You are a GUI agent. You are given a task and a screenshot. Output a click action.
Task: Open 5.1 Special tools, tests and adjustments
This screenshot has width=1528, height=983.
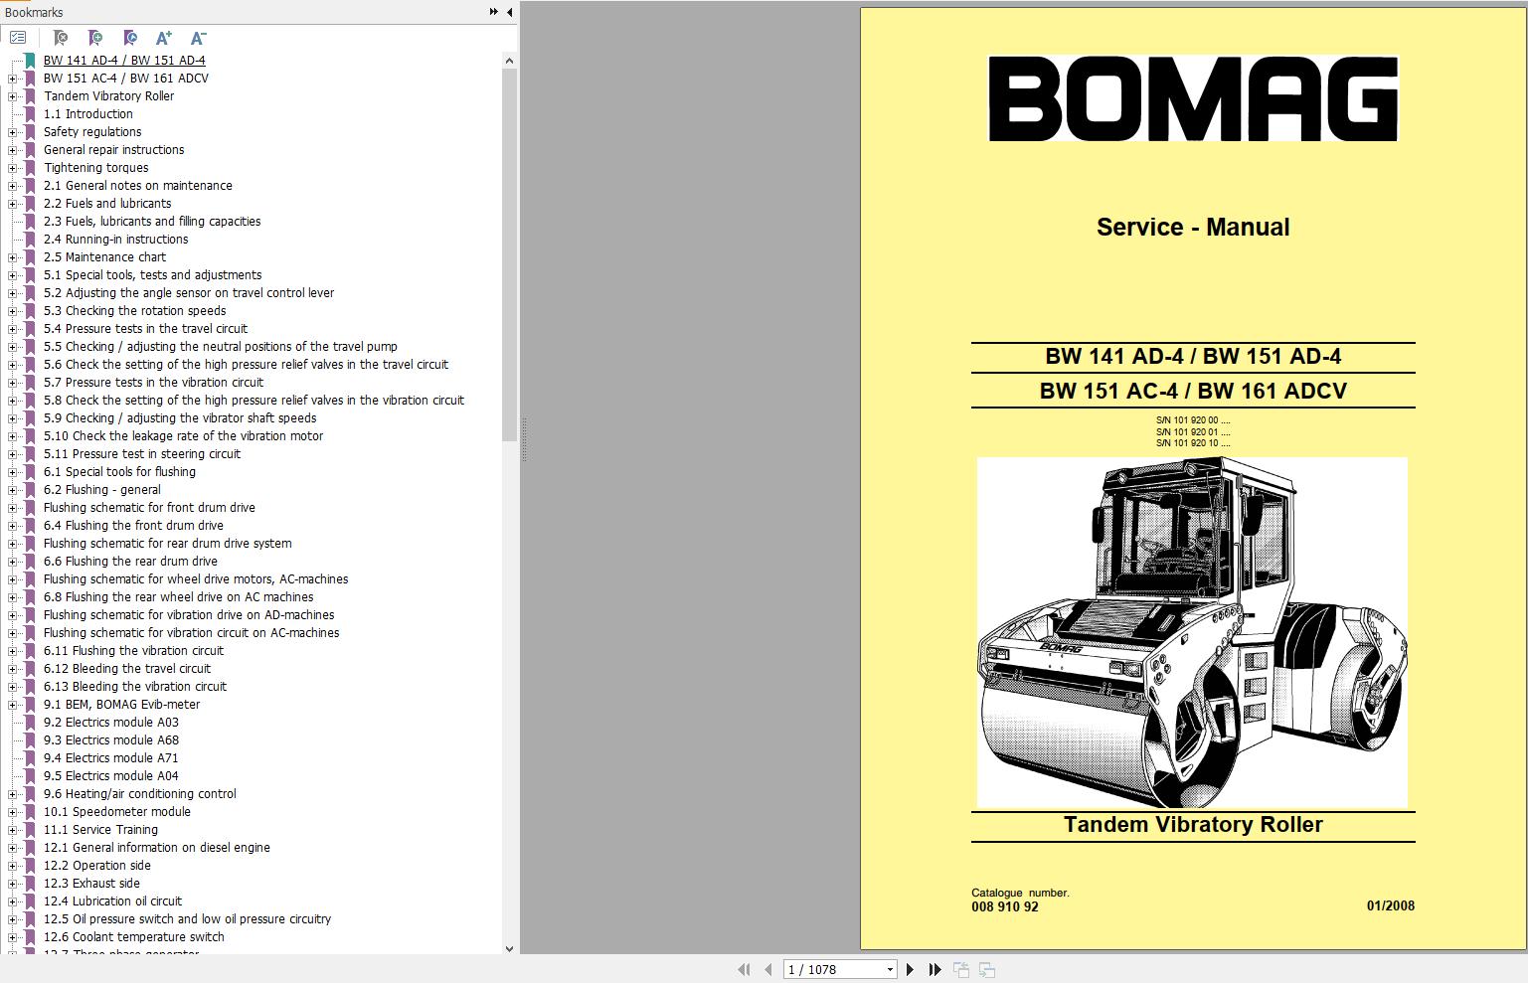(x=152, y=275)
